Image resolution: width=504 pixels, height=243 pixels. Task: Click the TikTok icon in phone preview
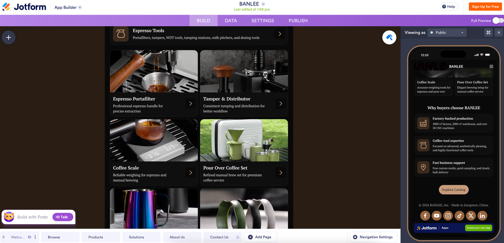click(x=460, y=215)
